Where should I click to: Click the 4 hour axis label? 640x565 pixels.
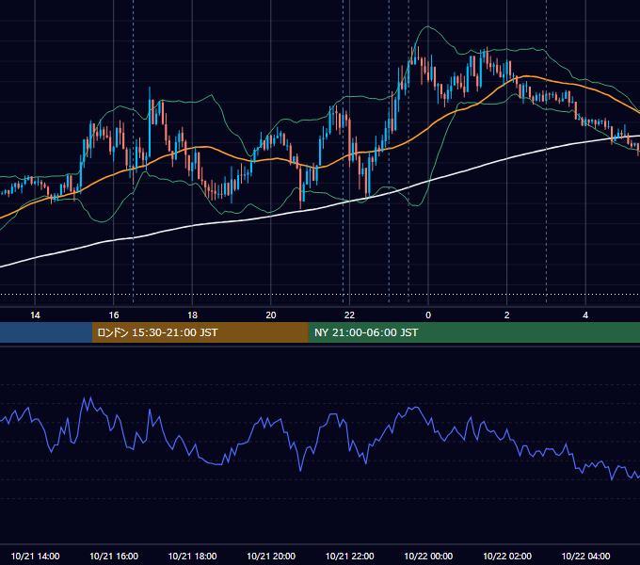tap(585, 315)
